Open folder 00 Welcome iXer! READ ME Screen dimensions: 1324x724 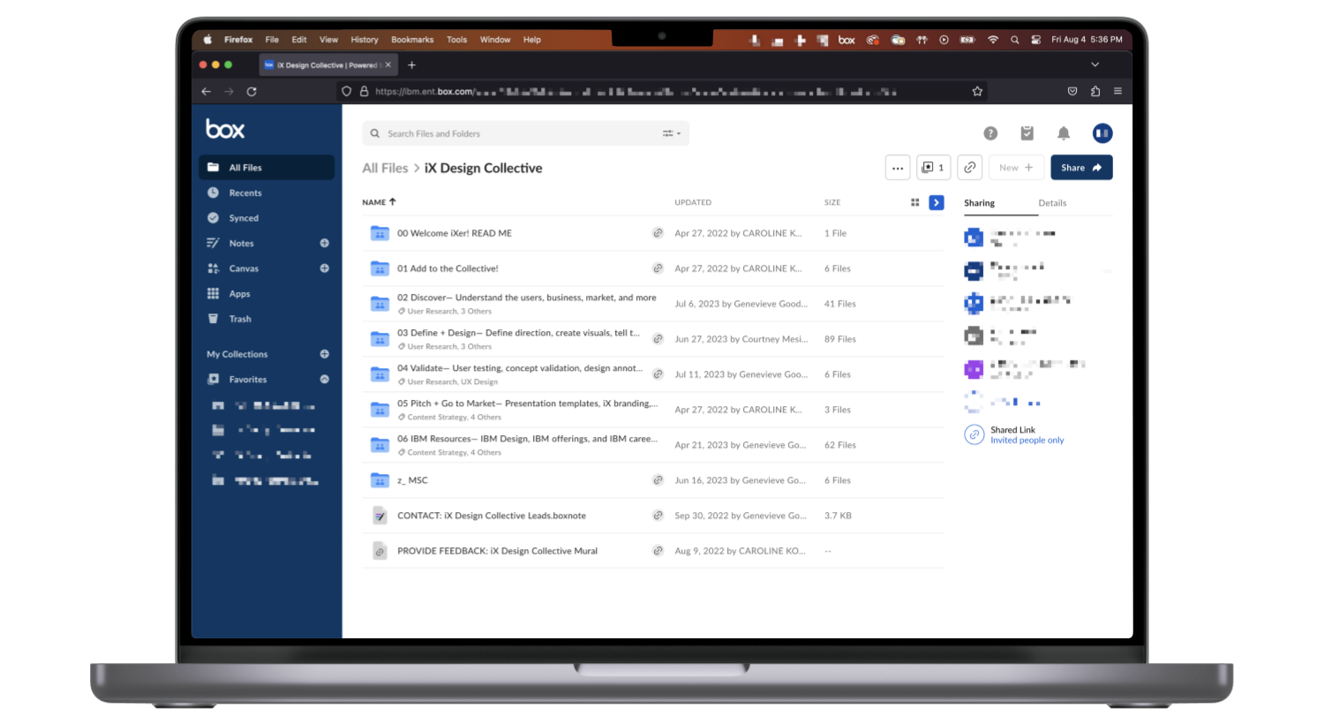pyautogui.click(x=455, y=233)
